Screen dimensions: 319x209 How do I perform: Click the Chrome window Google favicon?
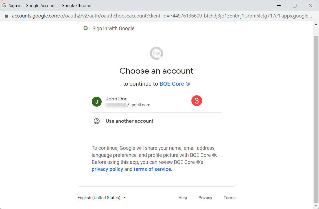click(4, 5)
